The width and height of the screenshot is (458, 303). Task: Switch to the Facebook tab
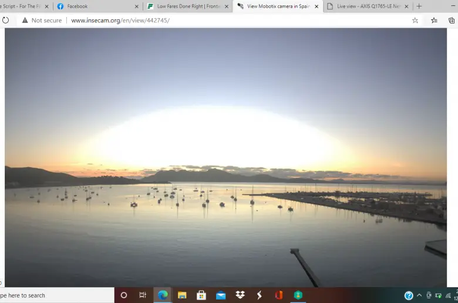coord(94,6)
